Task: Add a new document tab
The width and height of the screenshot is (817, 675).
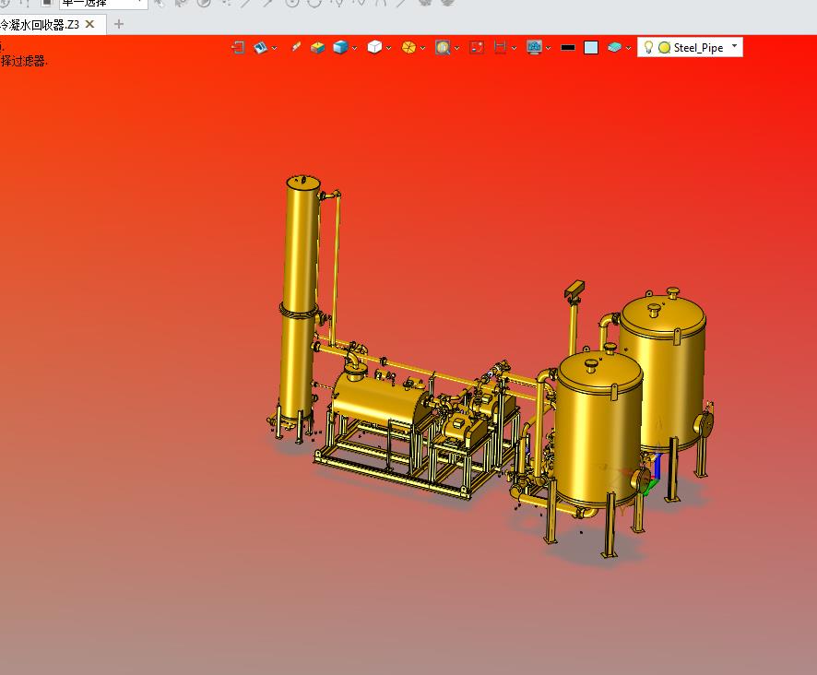Action: (x=119, y=24)
